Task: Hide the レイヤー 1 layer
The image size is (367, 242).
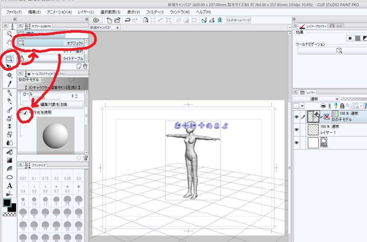Action: (296, 129)
